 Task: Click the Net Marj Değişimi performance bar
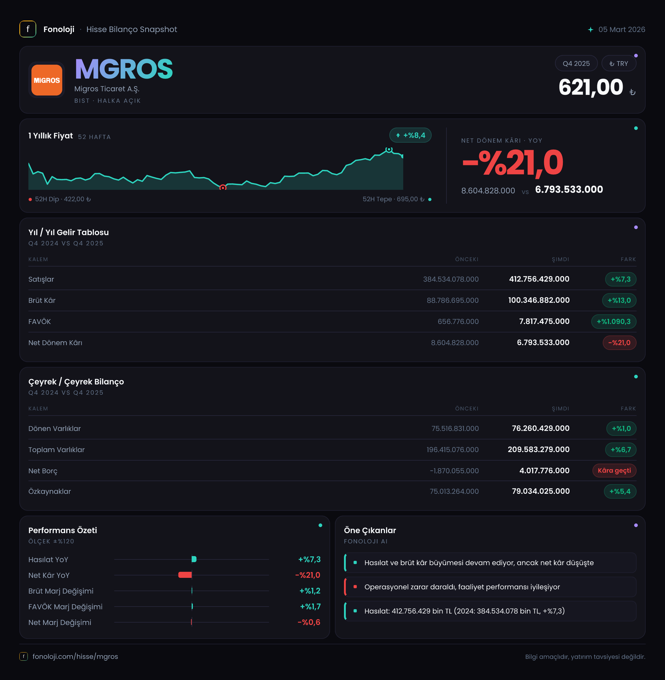click(191, 622)
